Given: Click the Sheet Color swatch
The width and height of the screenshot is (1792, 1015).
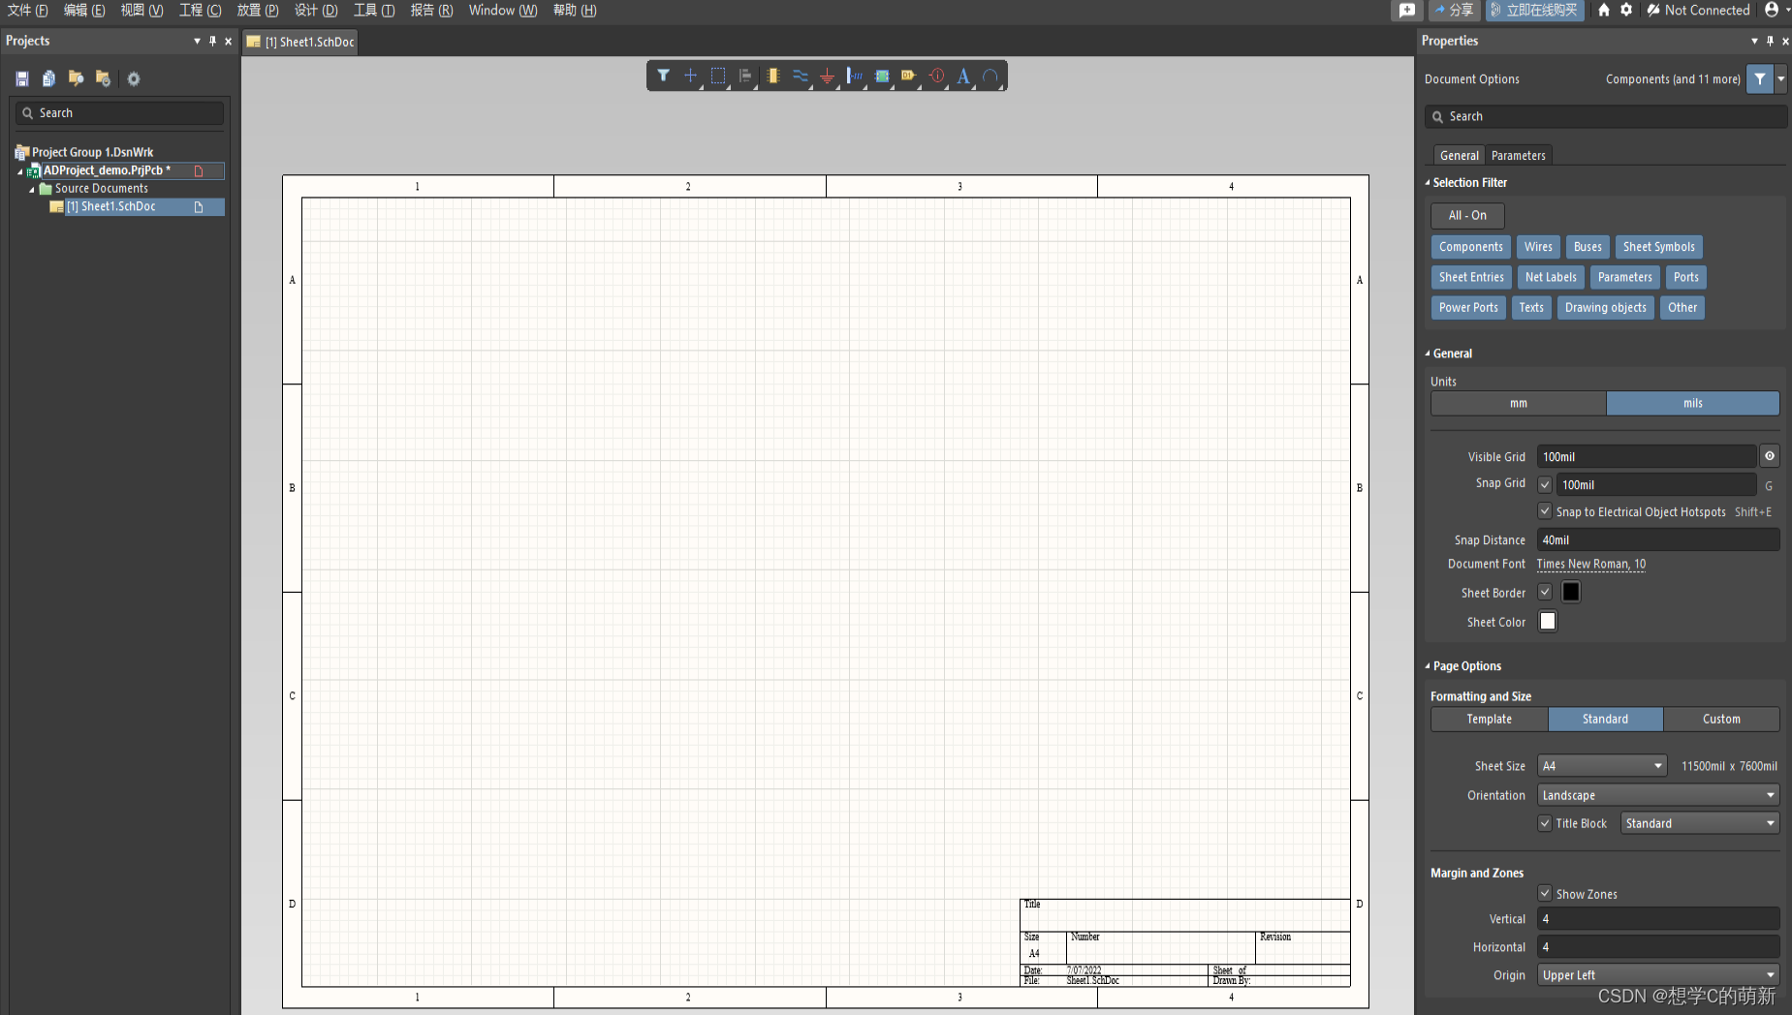Looking at the screenshot, I should point(1548,622).
